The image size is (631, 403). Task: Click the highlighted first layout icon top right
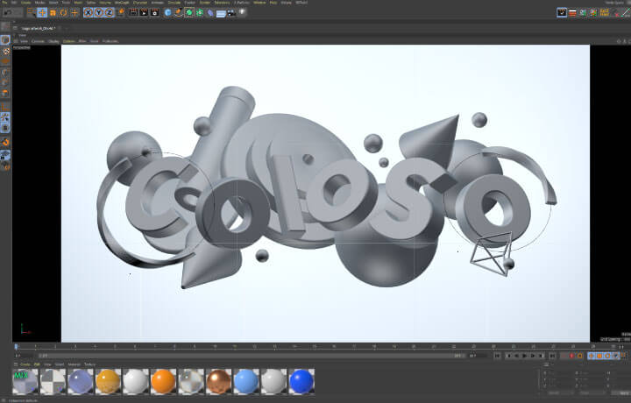pos(562,12)
